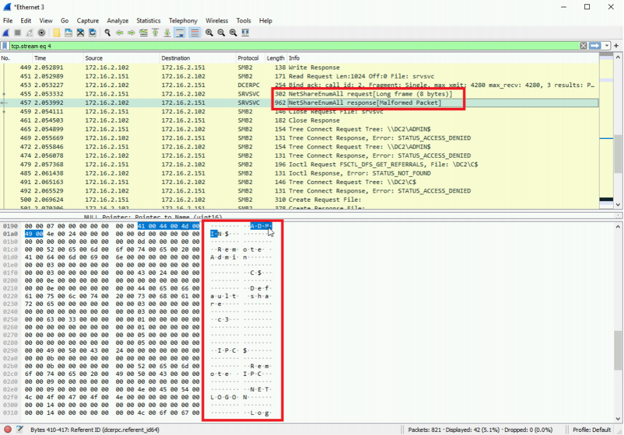
Task: Jump to the last packet
Action: coord(167,33)
